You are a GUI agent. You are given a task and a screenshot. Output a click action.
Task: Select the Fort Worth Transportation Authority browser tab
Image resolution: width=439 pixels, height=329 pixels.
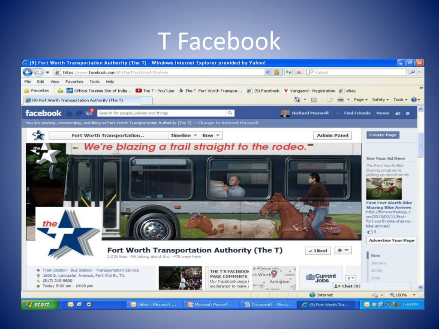(81, 100)
